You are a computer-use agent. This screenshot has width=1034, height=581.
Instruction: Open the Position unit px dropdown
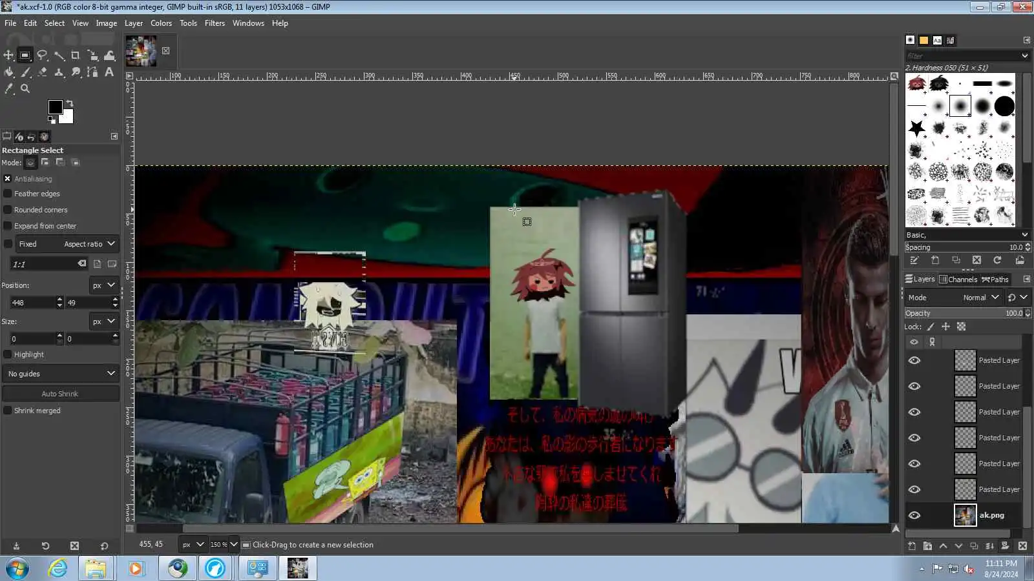pos(103,285)
